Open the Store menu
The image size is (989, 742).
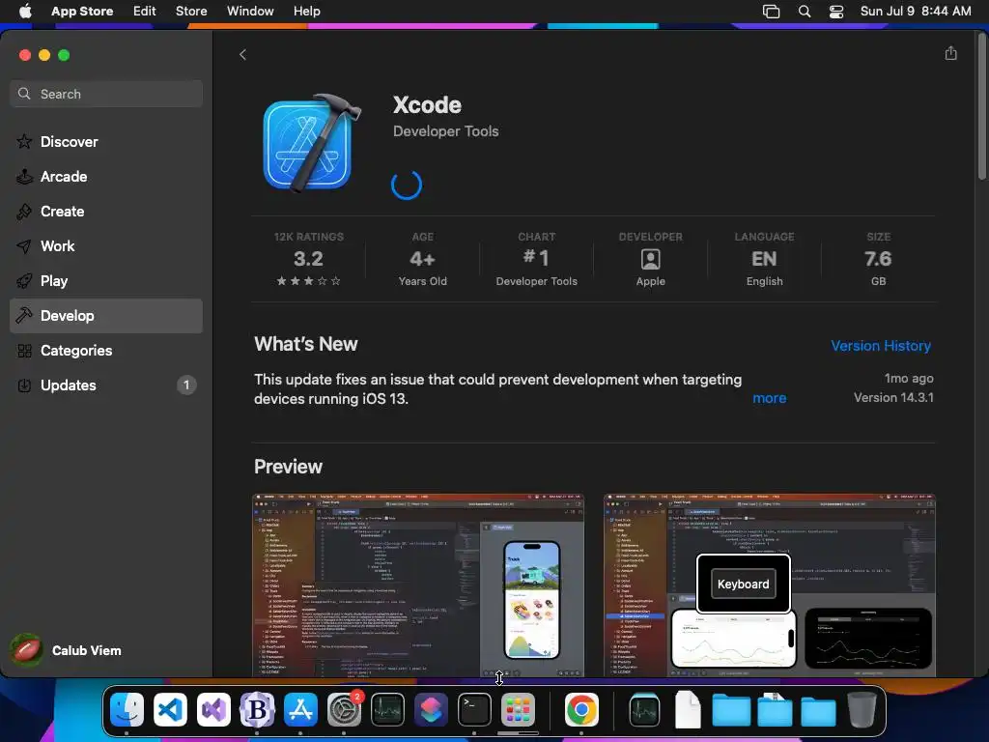pos(191,12)
